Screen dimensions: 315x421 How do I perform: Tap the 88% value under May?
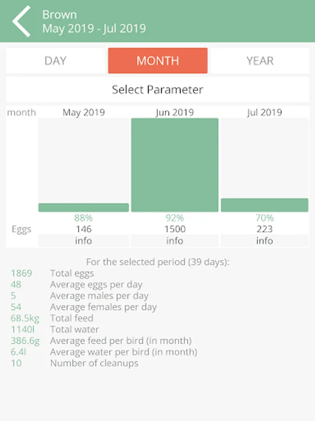tap(84, 218)
